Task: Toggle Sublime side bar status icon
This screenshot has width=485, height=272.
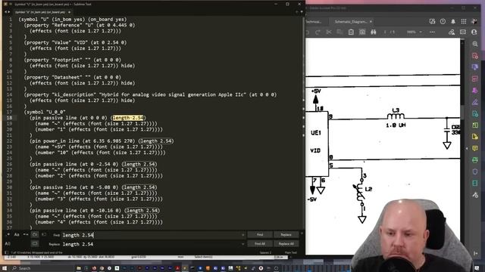Action: tap(6, 252)
